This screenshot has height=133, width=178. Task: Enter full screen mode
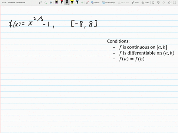(x=175, y=3)
